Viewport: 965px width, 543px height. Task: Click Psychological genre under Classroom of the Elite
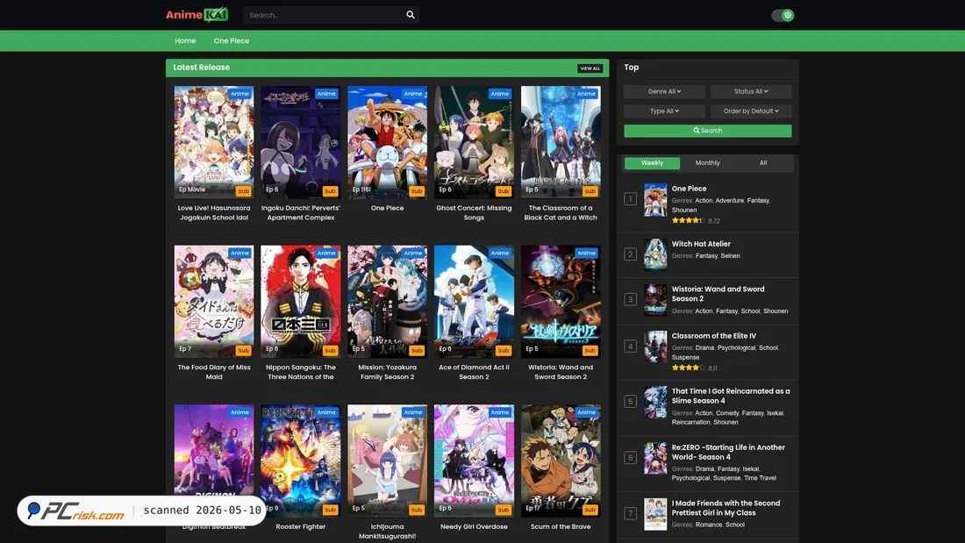(736, 348)
